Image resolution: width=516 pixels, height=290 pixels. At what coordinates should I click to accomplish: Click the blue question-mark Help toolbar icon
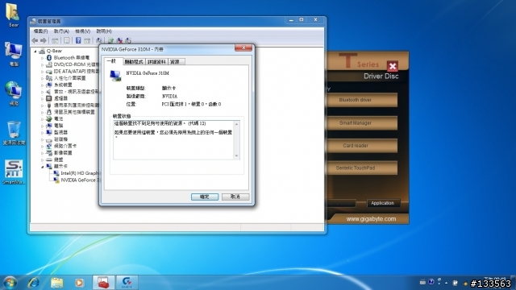(x=78, y=40)
